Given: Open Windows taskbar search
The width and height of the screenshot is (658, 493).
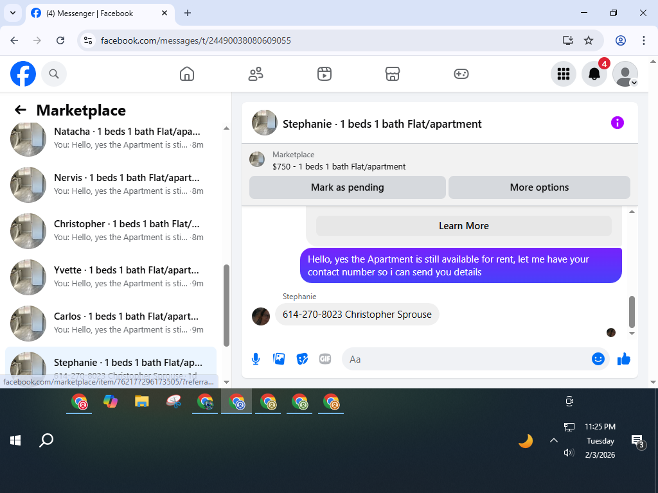Looking at the screenshot, I should click(x=46, y=440).
